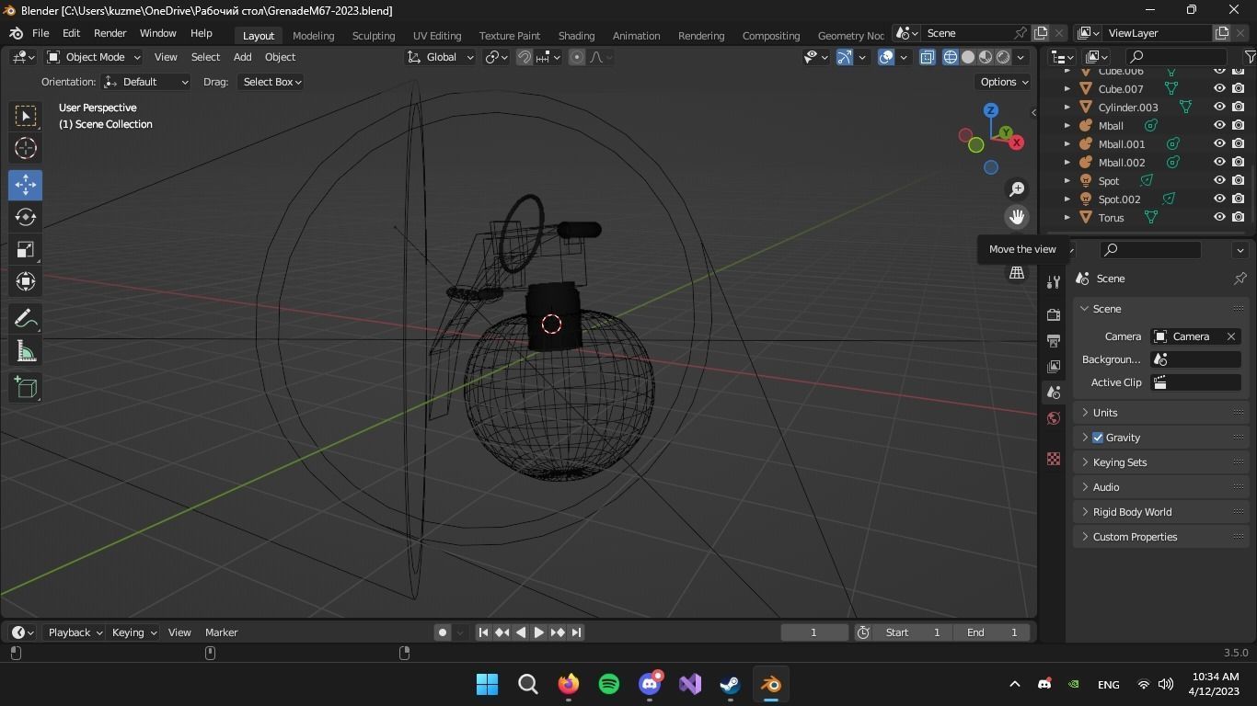Open the viewport Options dropdown

1004,82
